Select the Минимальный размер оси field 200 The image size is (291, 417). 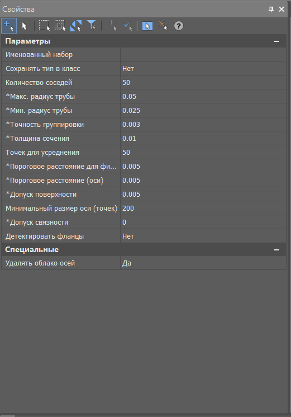coord(203,209)
